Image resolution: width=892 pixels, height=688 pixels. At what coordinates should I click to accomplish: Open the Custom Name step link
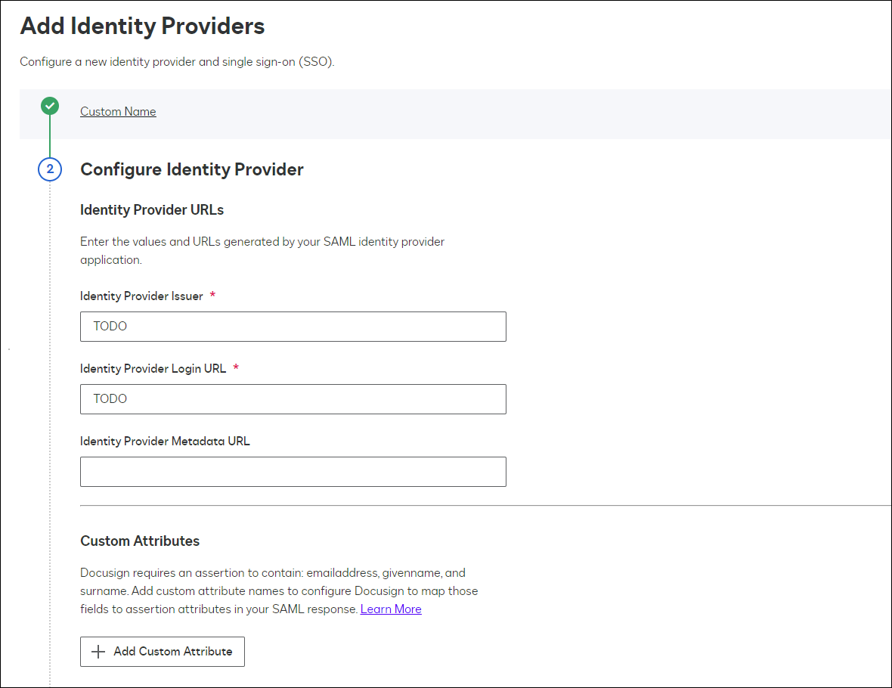[x=118, y=111]
